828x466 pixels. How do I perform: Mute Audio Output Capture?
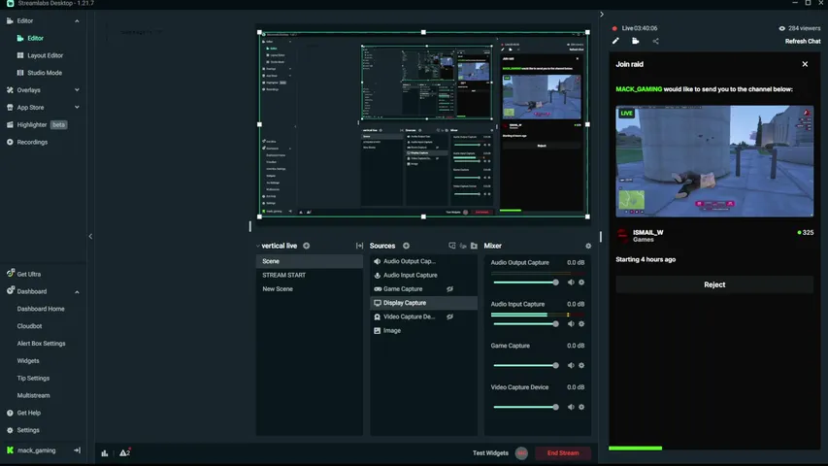pos(571,283)
